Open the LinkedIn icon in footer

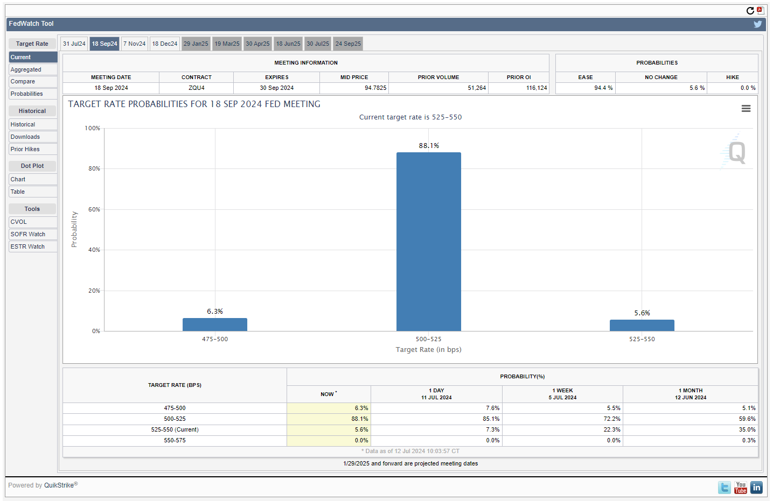click(756, 488)
